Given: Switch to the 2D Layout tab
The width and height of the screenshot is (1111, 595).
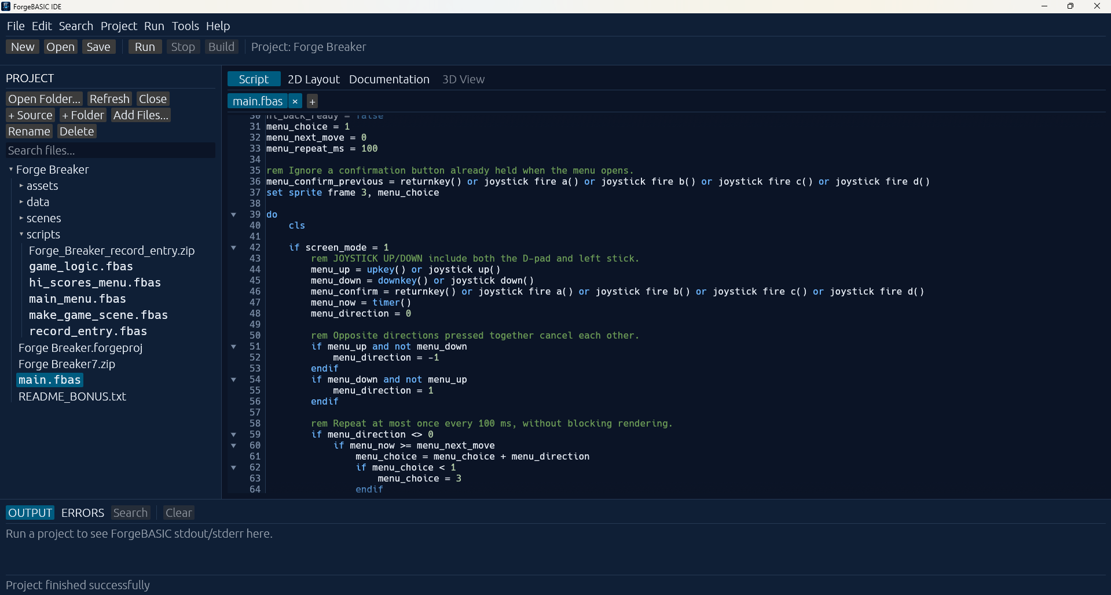Looking at the screenshot, I should click(313, 79).
